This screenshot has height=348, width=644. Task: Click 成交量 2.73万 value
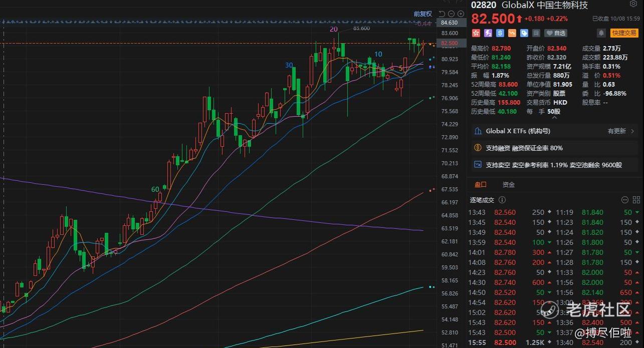pyautogui.click(x=611, y=49)
